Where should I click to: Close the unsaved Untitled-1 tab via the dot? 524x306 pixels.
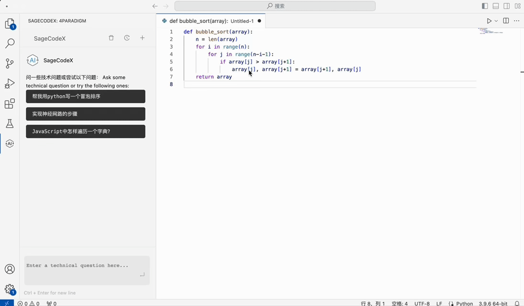(x=259, y=21)
